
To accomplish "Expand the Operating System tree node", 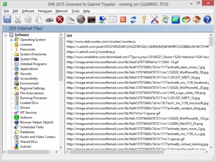I will 11,40.
